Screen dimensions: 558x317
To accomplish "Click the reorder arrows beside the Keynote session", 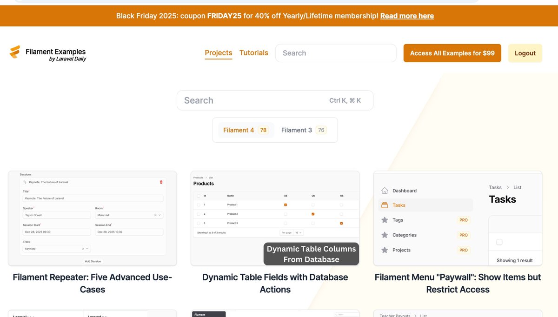I will pos(24,182).
